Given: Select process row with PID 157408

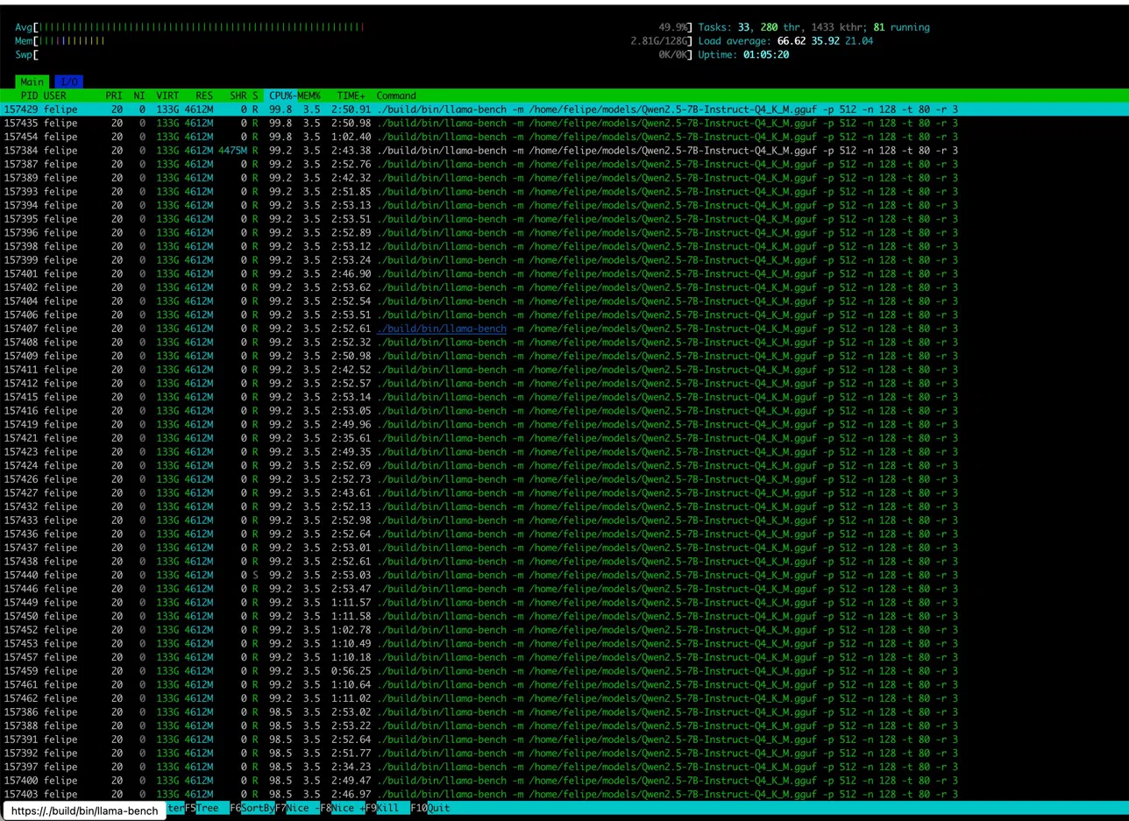Looking at the screenshot, I should (564, 342).
